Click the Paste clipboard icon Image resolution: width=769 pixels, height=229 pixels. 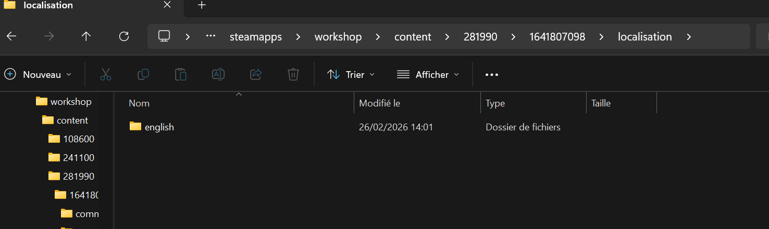click(181, 74)
